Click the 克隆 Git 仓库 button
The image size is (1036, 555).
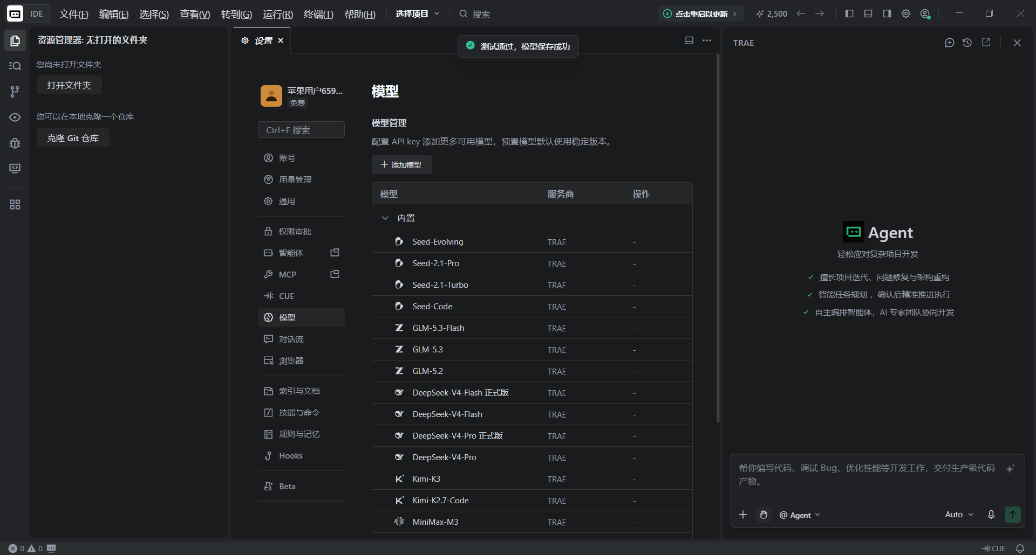[x=73, y=138]
